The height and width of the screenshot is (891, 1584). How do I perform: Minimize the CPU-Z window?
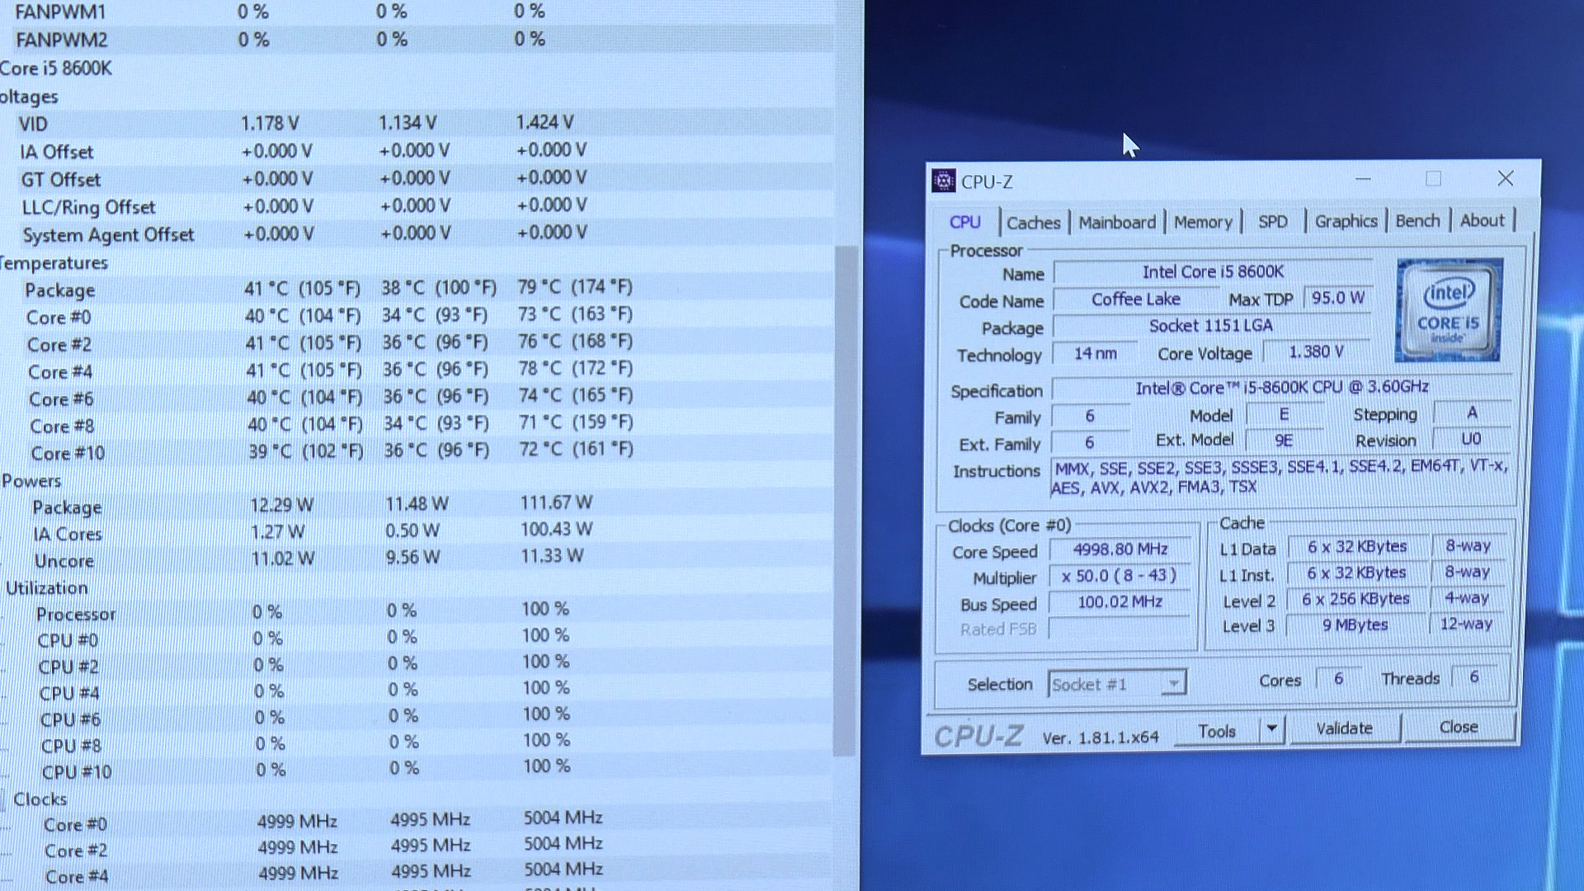(x=1363, y=179)
